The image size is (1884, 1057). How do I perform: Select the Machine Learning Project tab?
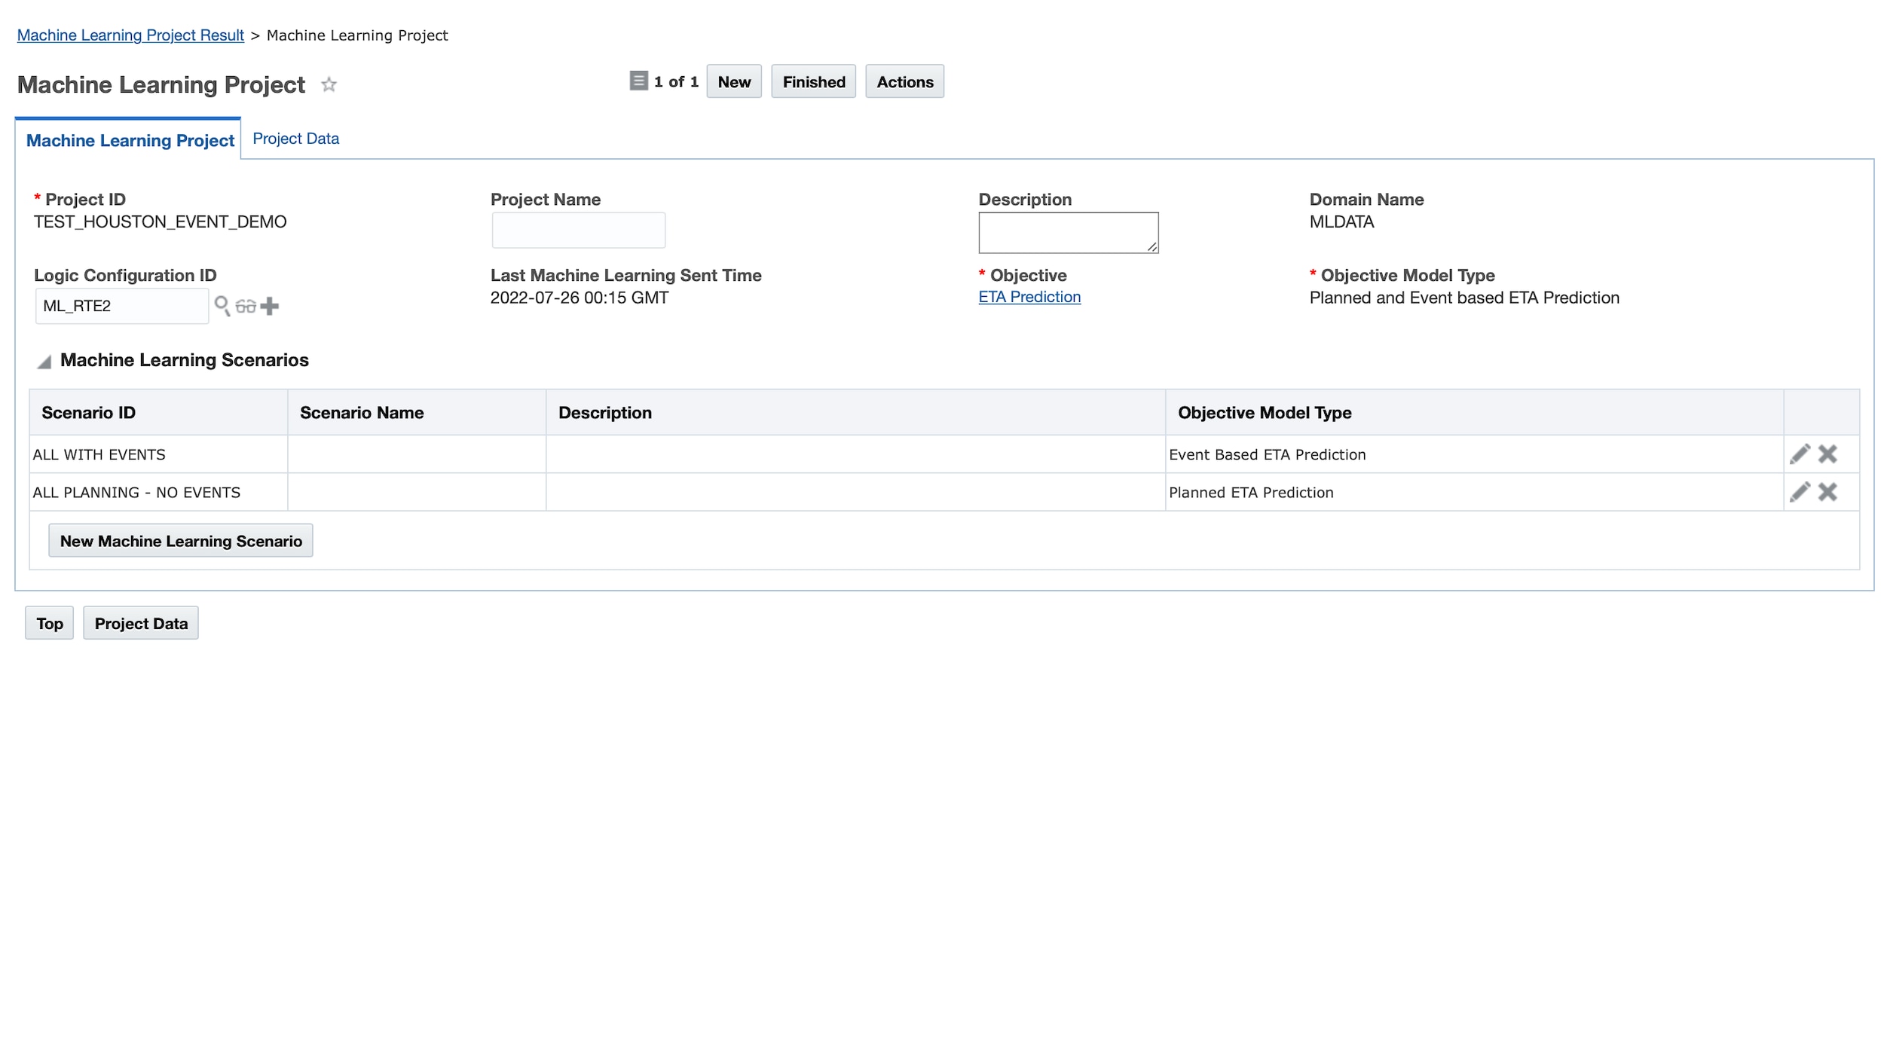[x=130, y=140]
